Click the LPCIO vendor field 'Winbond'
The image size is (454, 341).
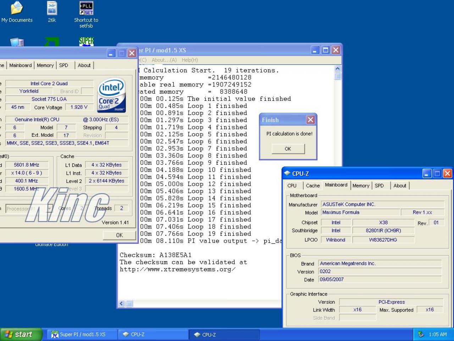pyautogui.click(x=336, y=240)
